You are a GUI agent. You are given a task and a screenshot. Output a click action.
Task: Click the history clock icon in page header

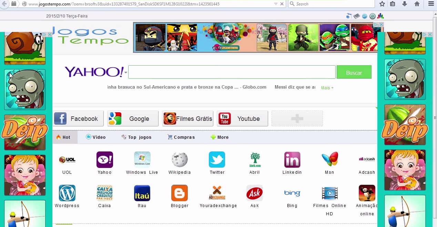[x=373, y=16]
